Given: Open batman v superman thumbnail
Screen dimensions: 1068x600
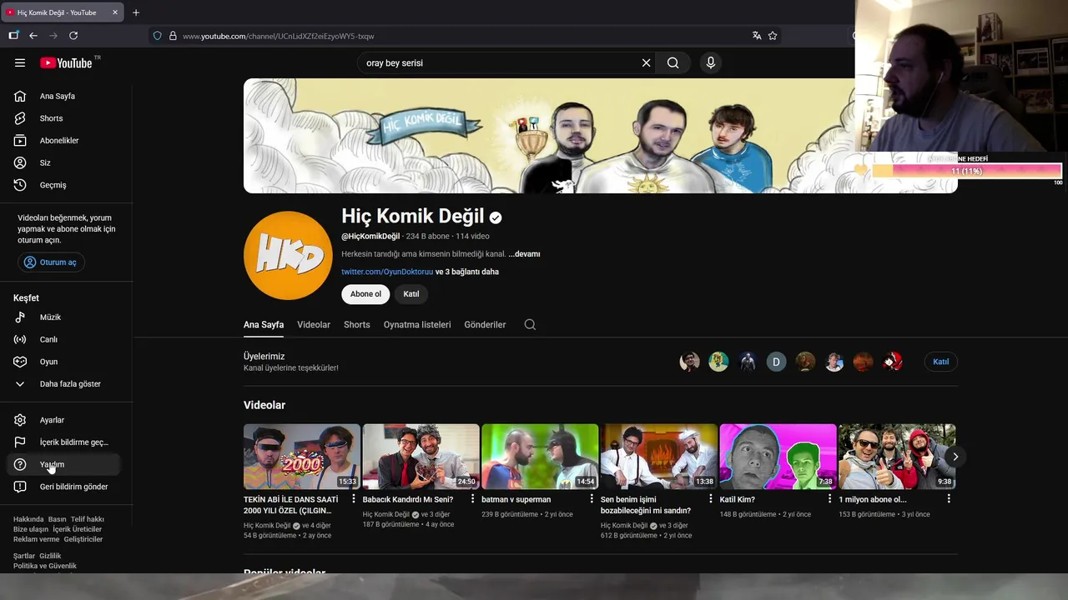Looking at the screenshot, I should coord(540,457).
